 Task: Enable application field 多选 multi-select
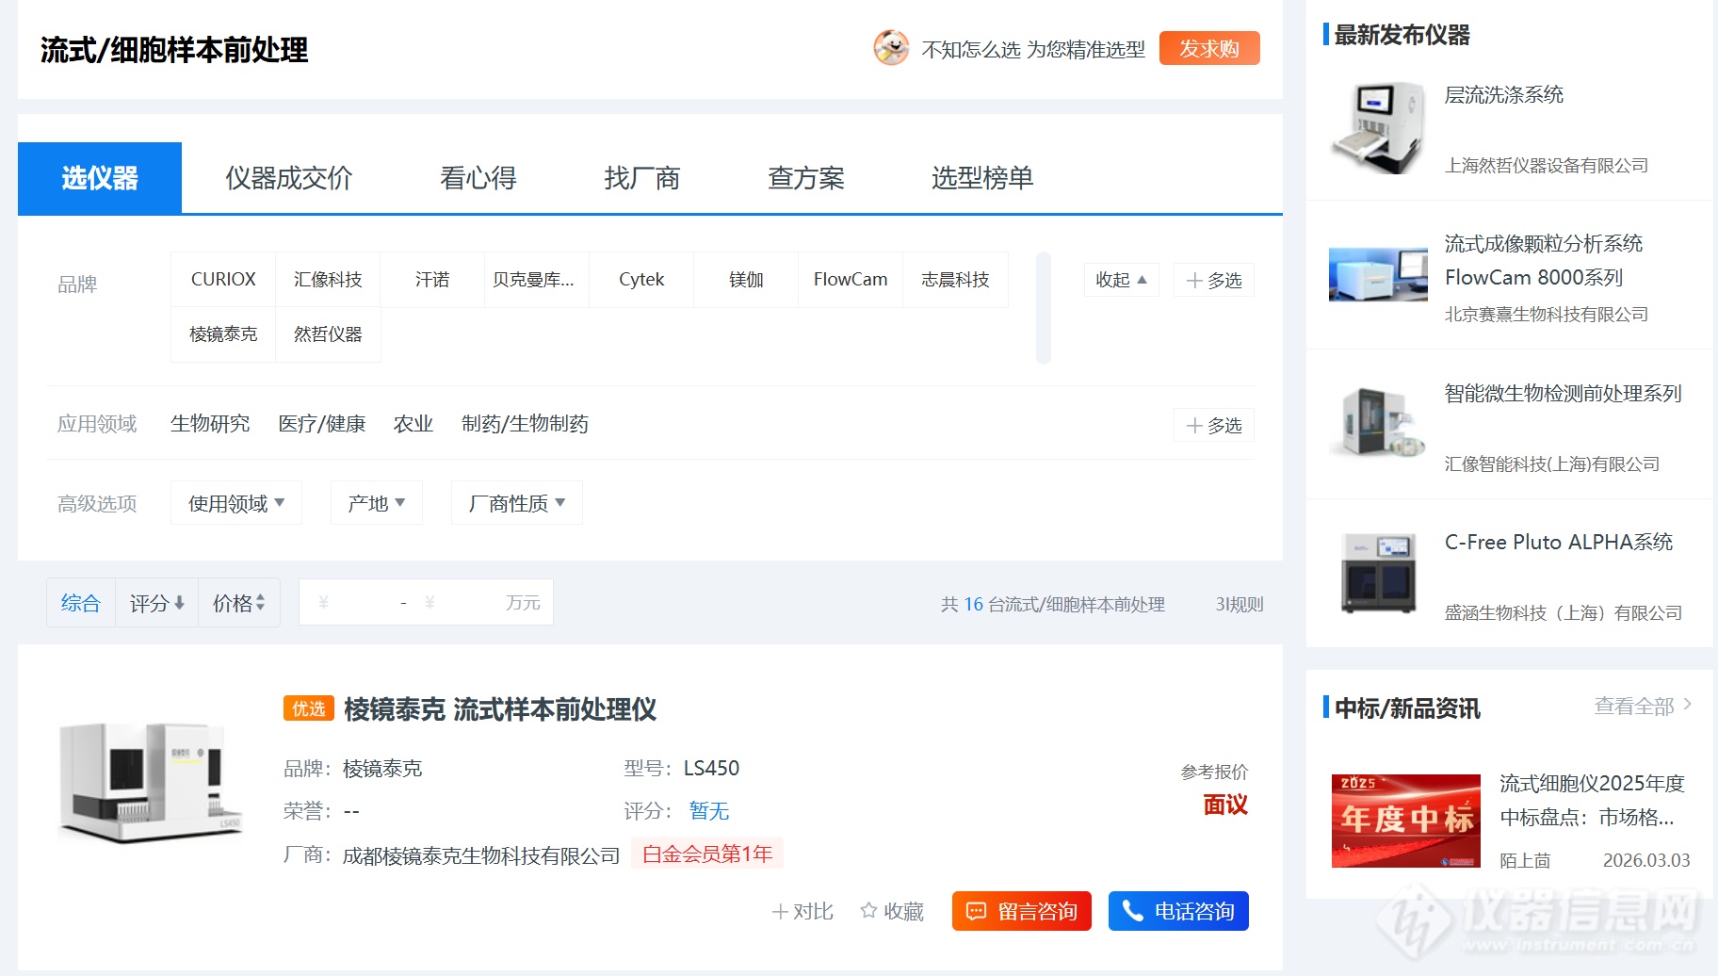1214,425
